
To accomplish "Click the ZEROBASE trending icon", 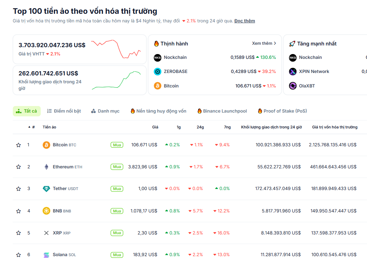I will pyautogui.click(x=158, y=72).
